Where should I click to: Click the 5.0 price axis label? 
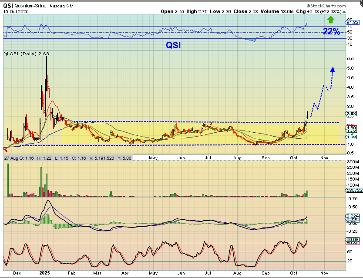tap(350, 68)
